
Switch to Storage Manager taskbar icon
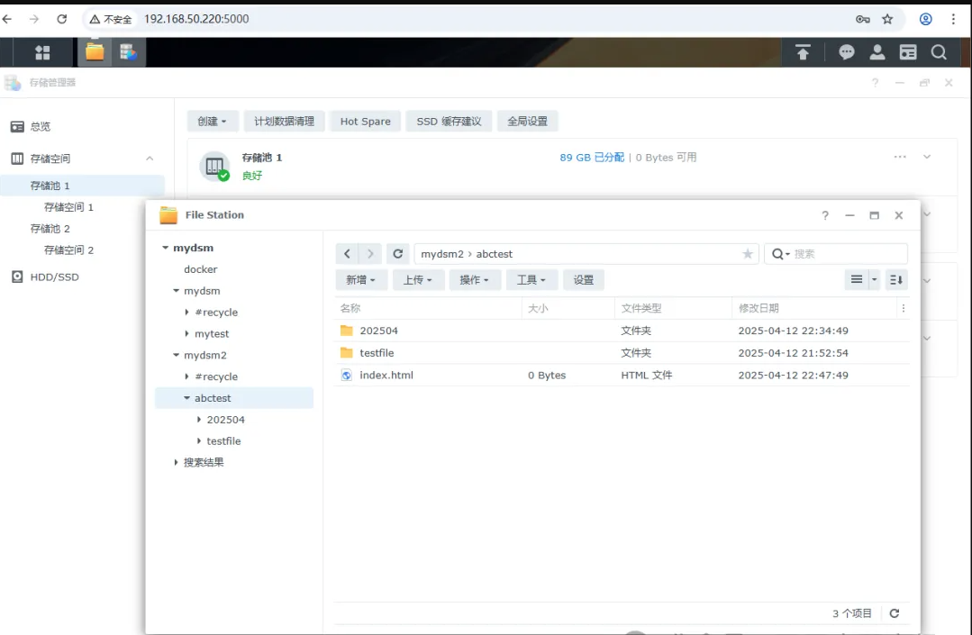coord(128,52)
